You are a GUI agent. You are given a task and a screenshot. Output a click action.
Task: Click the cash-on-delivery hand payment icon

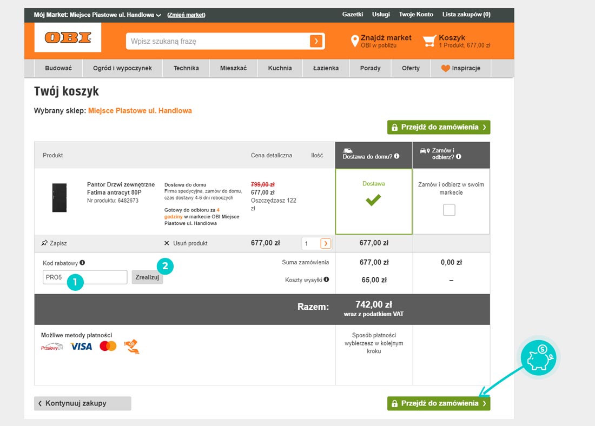point(131,347)
